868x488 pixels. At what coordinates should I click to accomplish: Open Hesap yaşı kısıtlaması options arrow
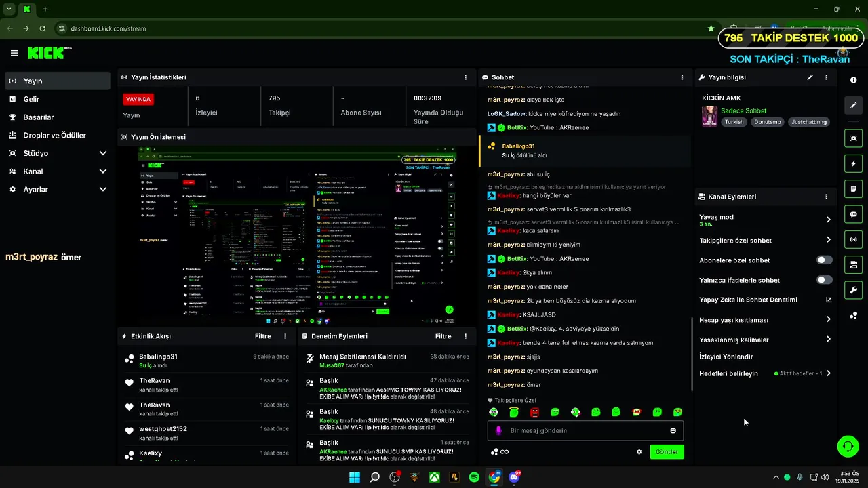tap(829, 319)
